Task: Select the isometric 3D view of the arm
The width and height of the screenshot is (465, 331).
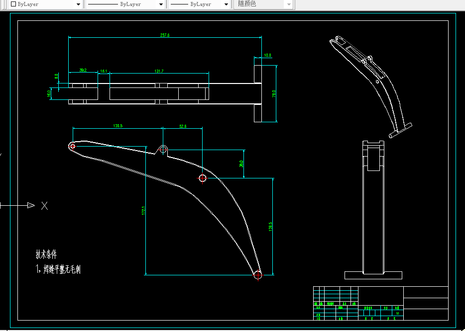Action: click(371, 87)
